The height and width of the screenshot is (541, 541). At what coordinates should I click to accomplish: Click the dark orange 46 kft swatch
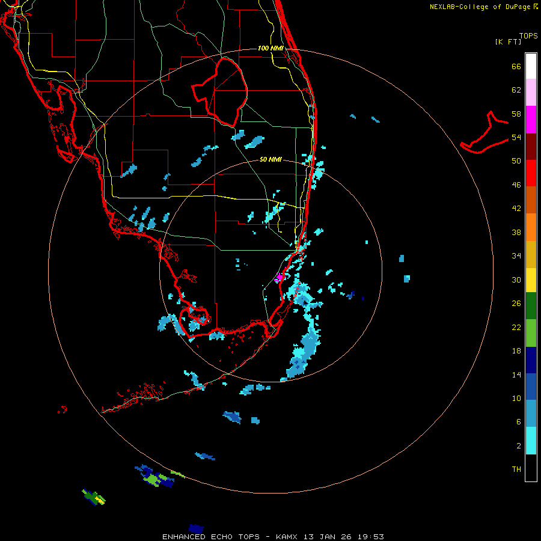531,200
